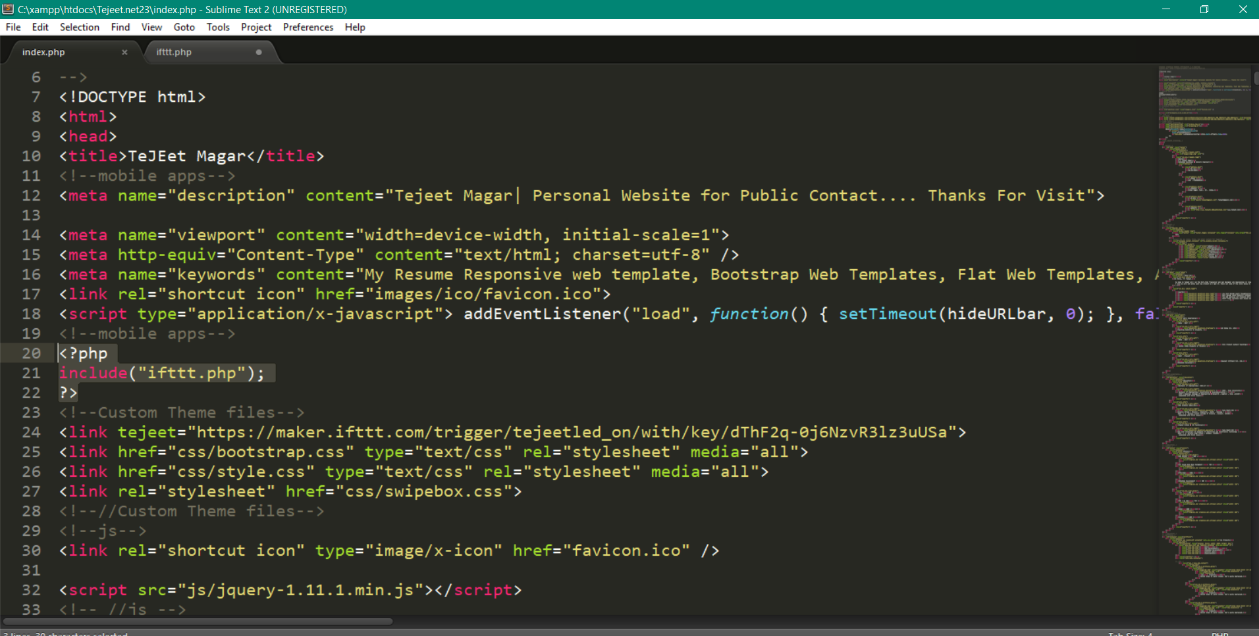Click the function keyword on line 18
The height and width of the screenshot is (636, 1259).
[749, 314]
